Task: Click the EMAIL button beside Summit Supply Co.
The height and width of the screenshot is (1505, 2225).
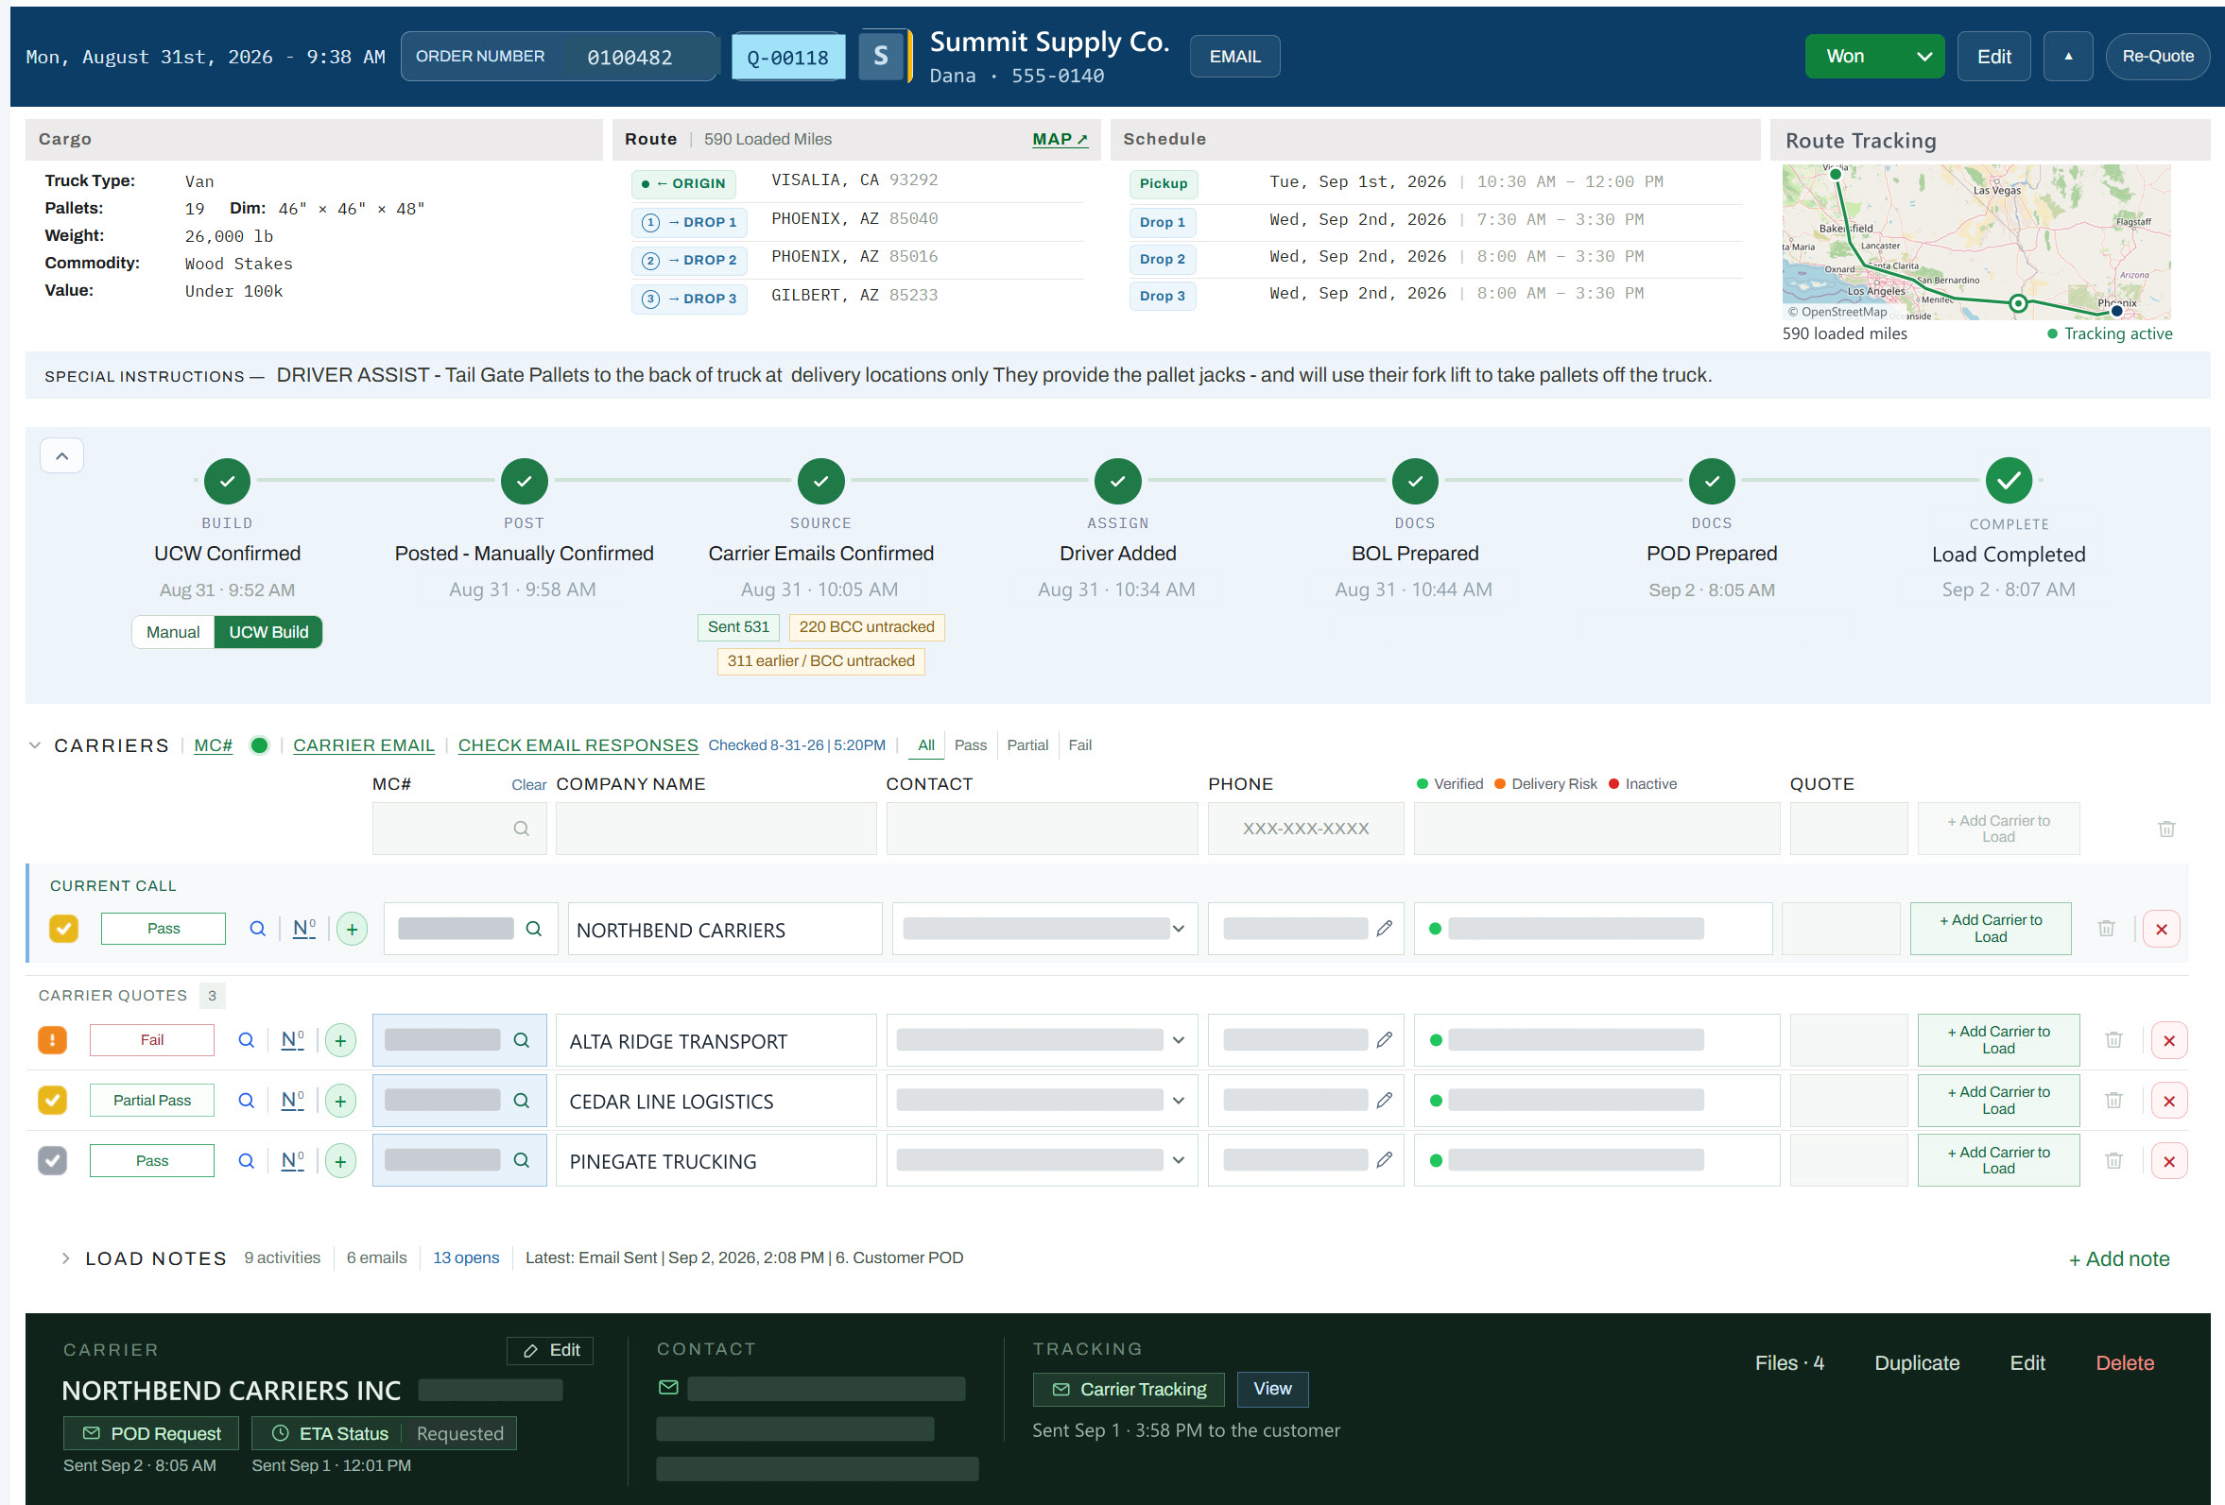Action: click(1234, 57)
